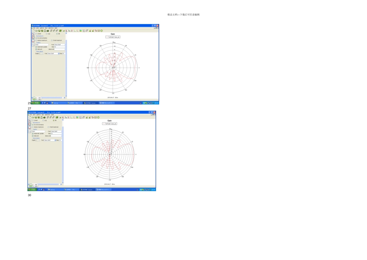Image resolution: width=367 pixels, height=260 pixels.
Task: Toggle Add unit checkbox in lower window
Action: click(33, 136)
